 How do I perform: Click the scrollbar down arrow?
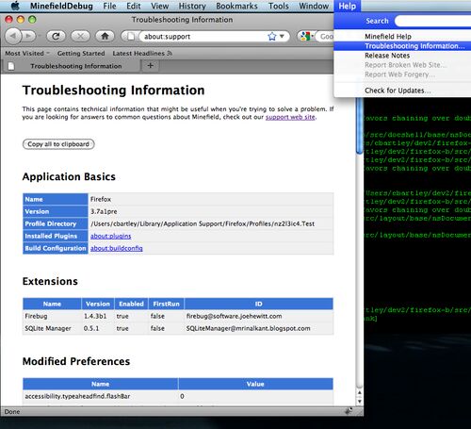360,402
